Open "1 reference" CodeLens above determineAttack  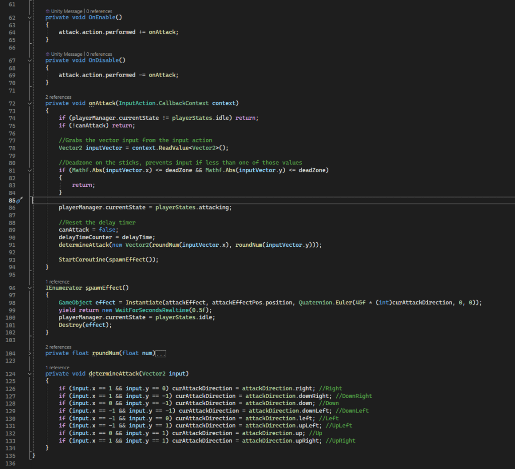(x=57, y=368)
